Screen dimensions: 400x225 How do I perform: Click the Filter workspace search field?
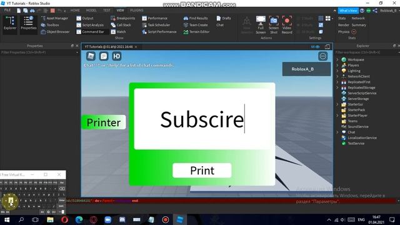click(367, 52)
